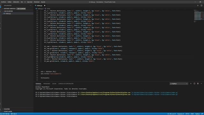Click the '1 sin guardar' badge
The width and height of the screenshot is (204, 115).
[x=21, y=9]
